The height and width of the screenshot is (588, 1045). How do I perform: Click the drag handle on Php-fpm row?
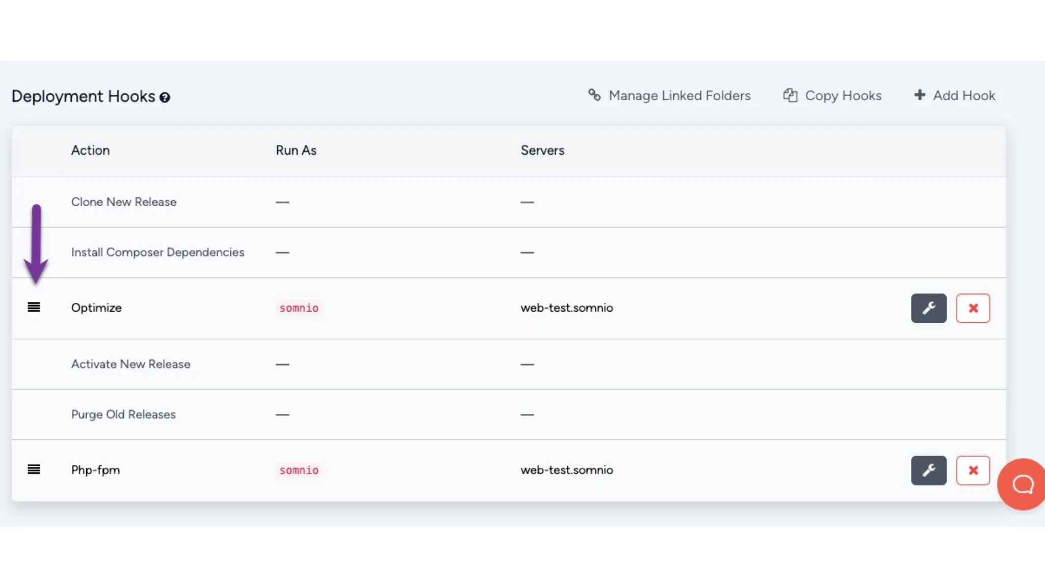click(34, 470)
